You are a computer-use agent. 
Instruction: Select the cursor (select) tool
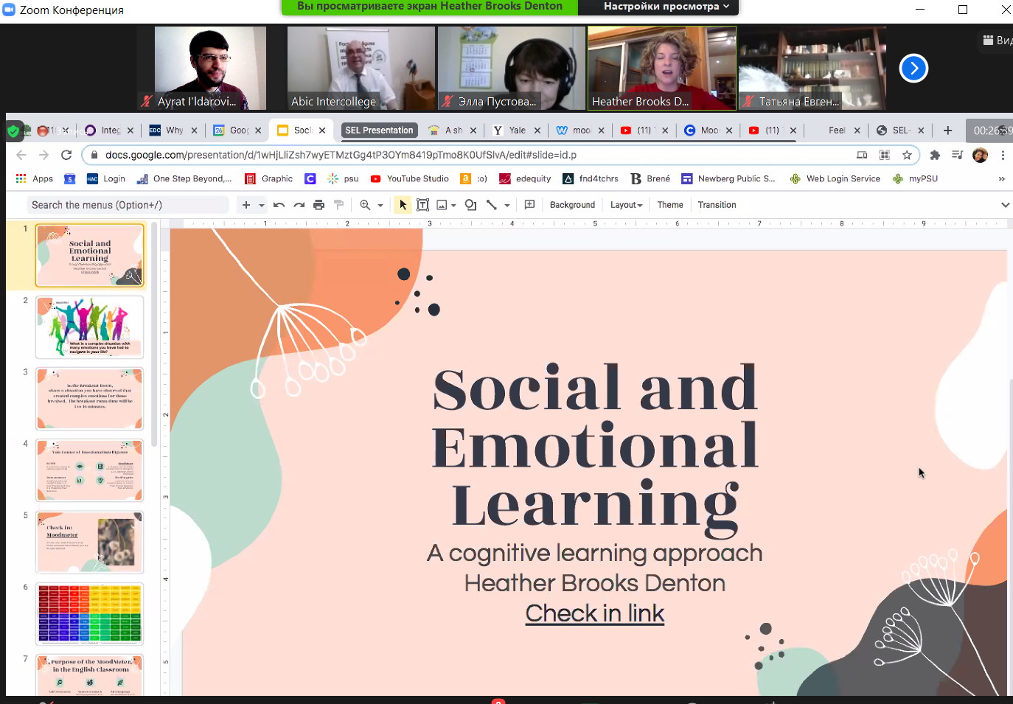403,205
